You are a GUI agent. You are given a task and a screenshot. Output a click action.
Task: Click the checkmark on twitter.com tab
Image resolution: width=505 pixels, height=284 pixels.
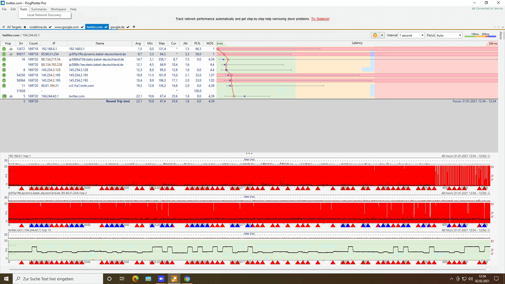tap(106, 27)
